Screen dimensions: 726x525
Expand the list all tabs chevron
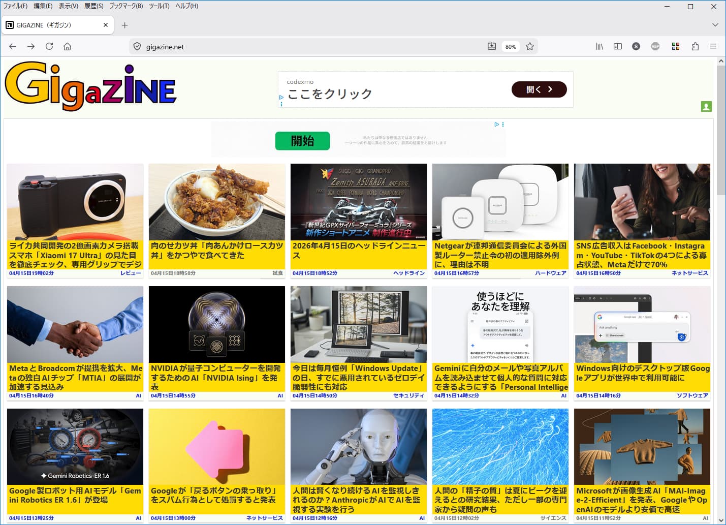point(715,25)
